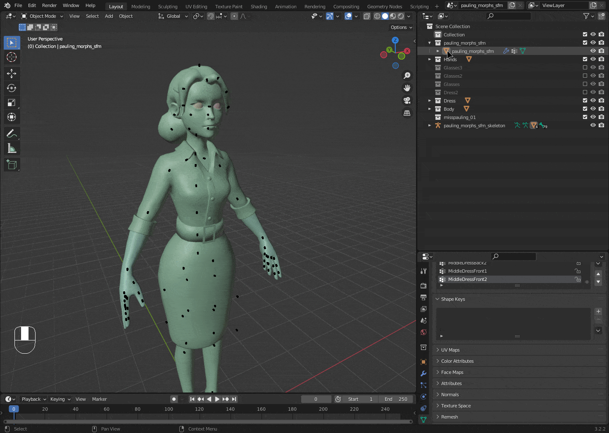Select the Scale tool

pyautogui.click(x=12, y=102)
